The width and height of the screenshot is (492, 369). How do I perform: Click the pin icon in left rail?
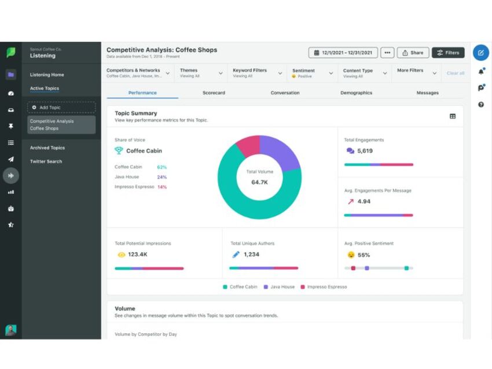coord(11,126)
